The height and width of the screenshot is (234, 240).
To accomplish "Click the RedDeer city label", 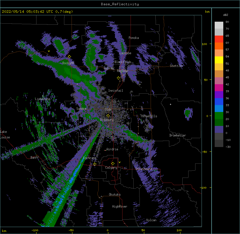I will pyautogui.click(x=123, y=71).
